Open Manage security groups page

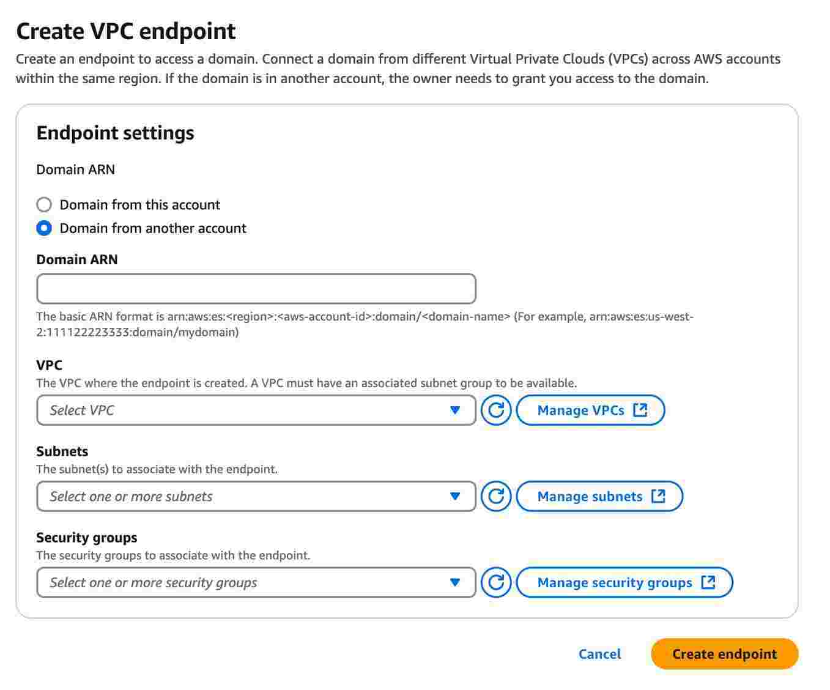624,583
